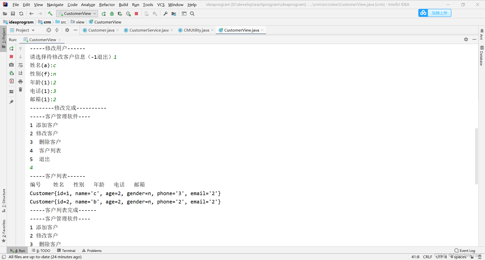Click the Save All floppy disk icon
485x260 pixels.
coord(13,14)
